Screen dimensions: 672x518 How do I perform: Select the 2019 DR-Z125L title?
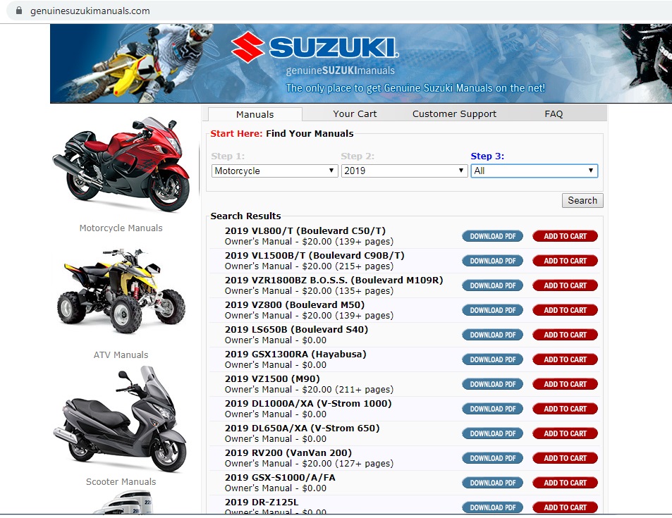pyautogui.click(x=262, y=502)
